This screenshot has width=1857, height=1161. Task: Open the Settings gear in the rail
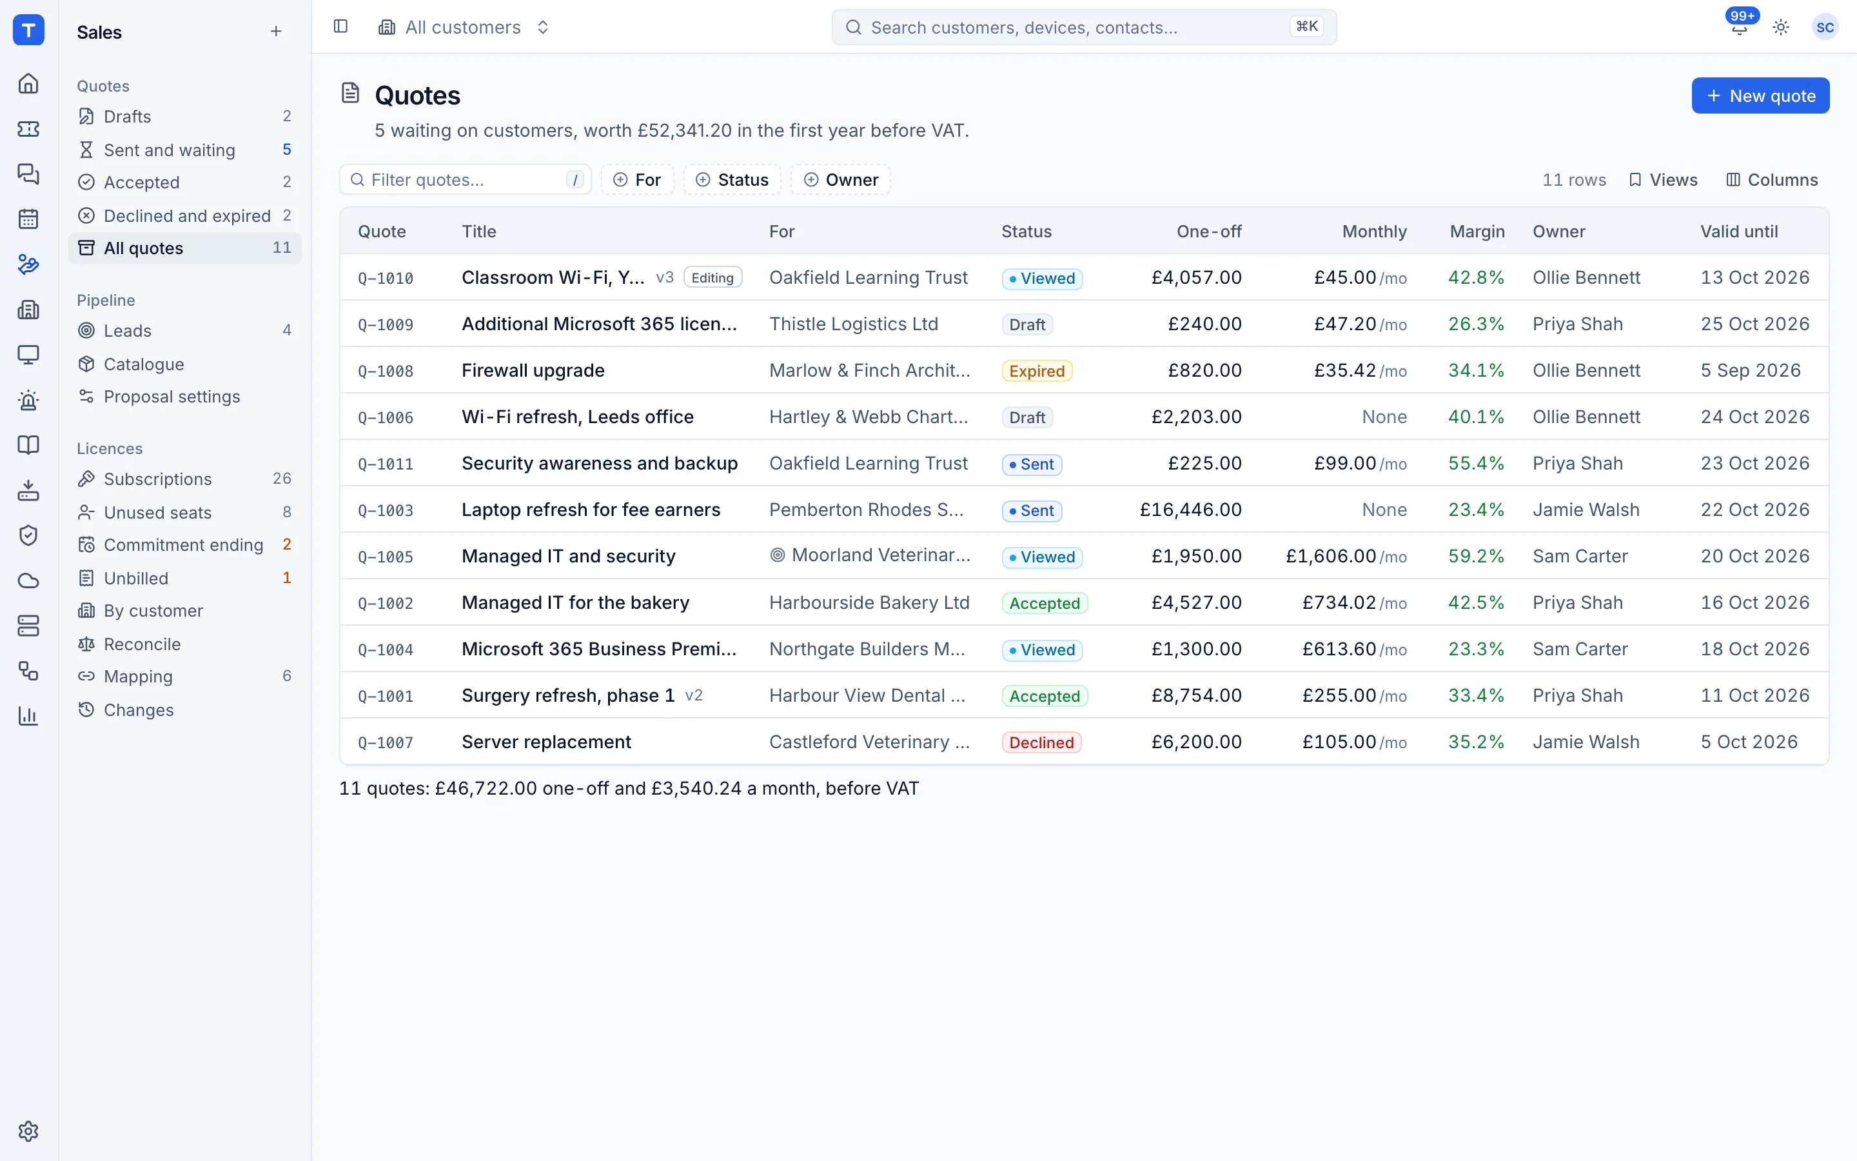point(28,1131)
